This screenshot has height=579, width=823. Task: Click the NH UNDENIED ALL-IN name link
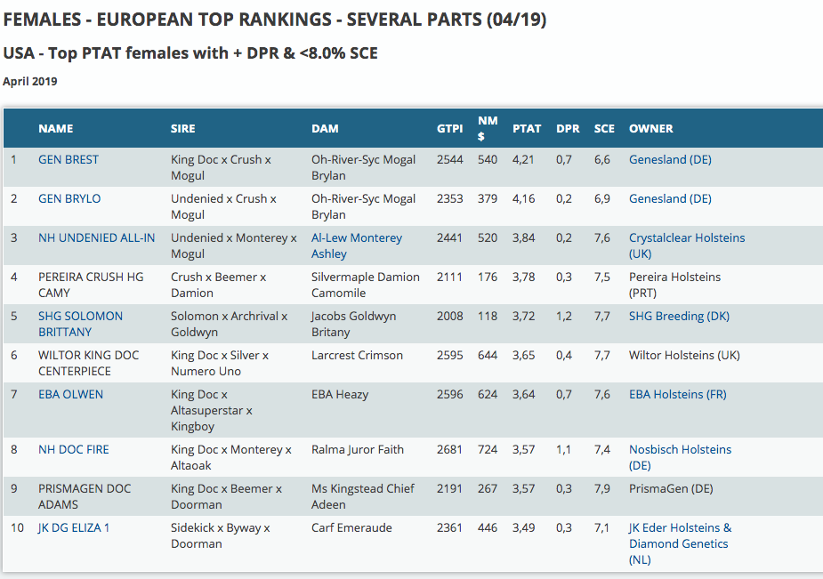click(x=96, y=238)
